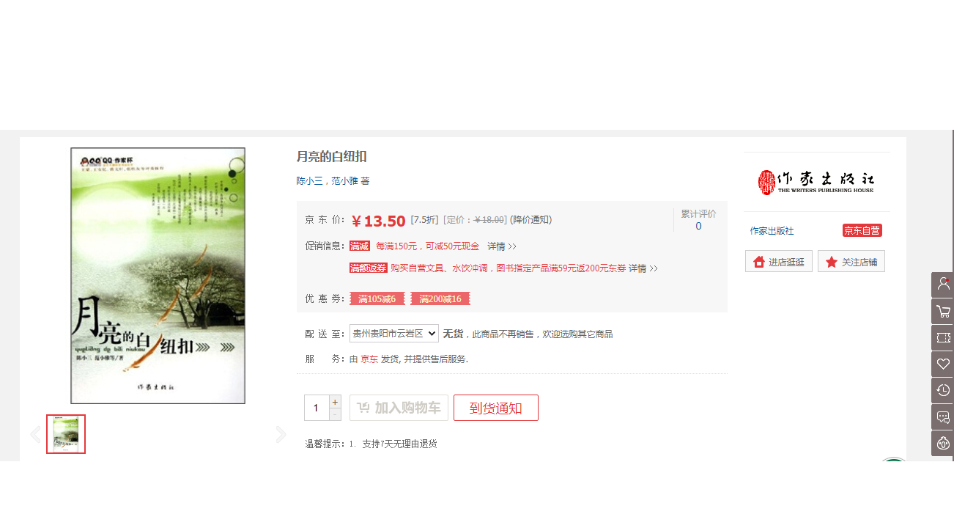954x528 pixels.
Task: Open the 贵州贵阳市云岩区 delivery dropdown
Action: click(394, 333)
